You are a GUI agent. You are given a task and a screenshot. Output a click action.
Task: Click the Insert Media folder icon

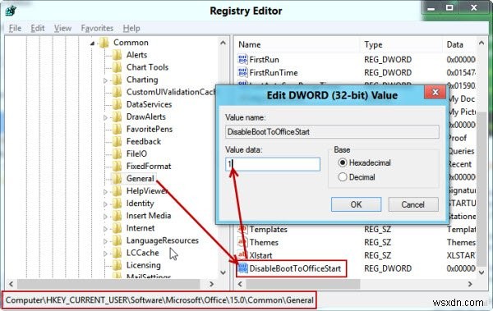117,216
